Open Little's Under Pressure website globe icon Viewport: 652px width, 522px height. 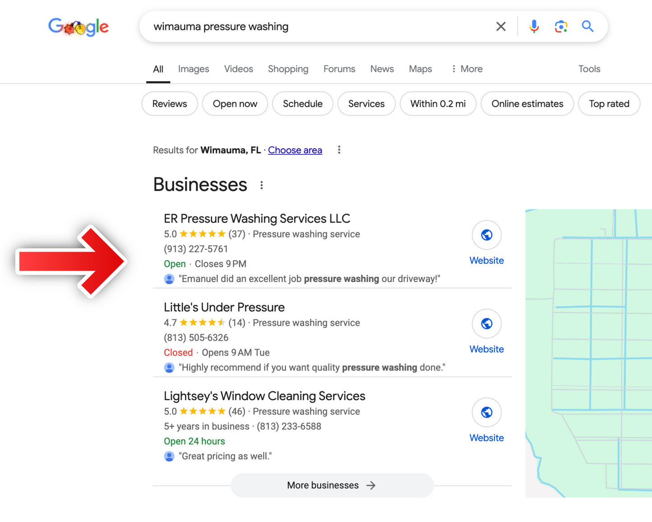point(486,324)
